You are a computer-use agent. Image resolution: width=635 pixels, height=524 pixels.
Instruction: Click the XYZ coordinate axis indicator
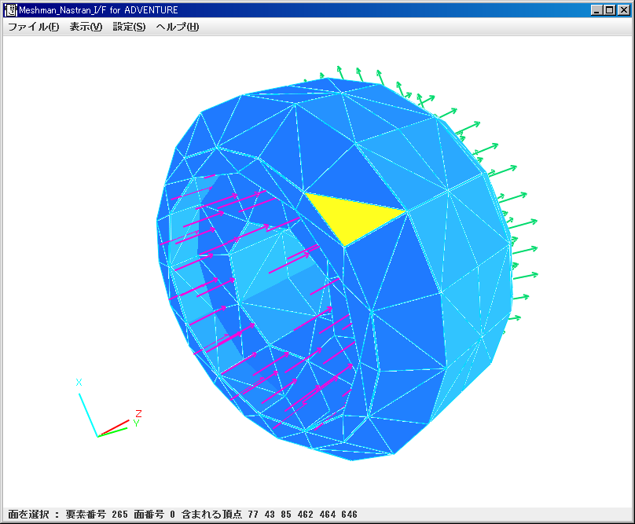click(108, 409)
